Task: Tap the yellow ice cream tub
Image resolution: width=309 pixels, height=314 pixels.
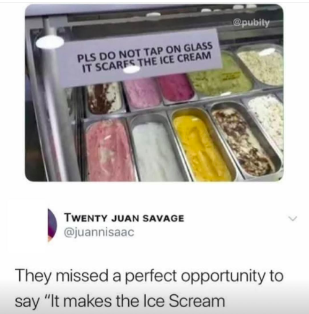Action: (202, 148)
